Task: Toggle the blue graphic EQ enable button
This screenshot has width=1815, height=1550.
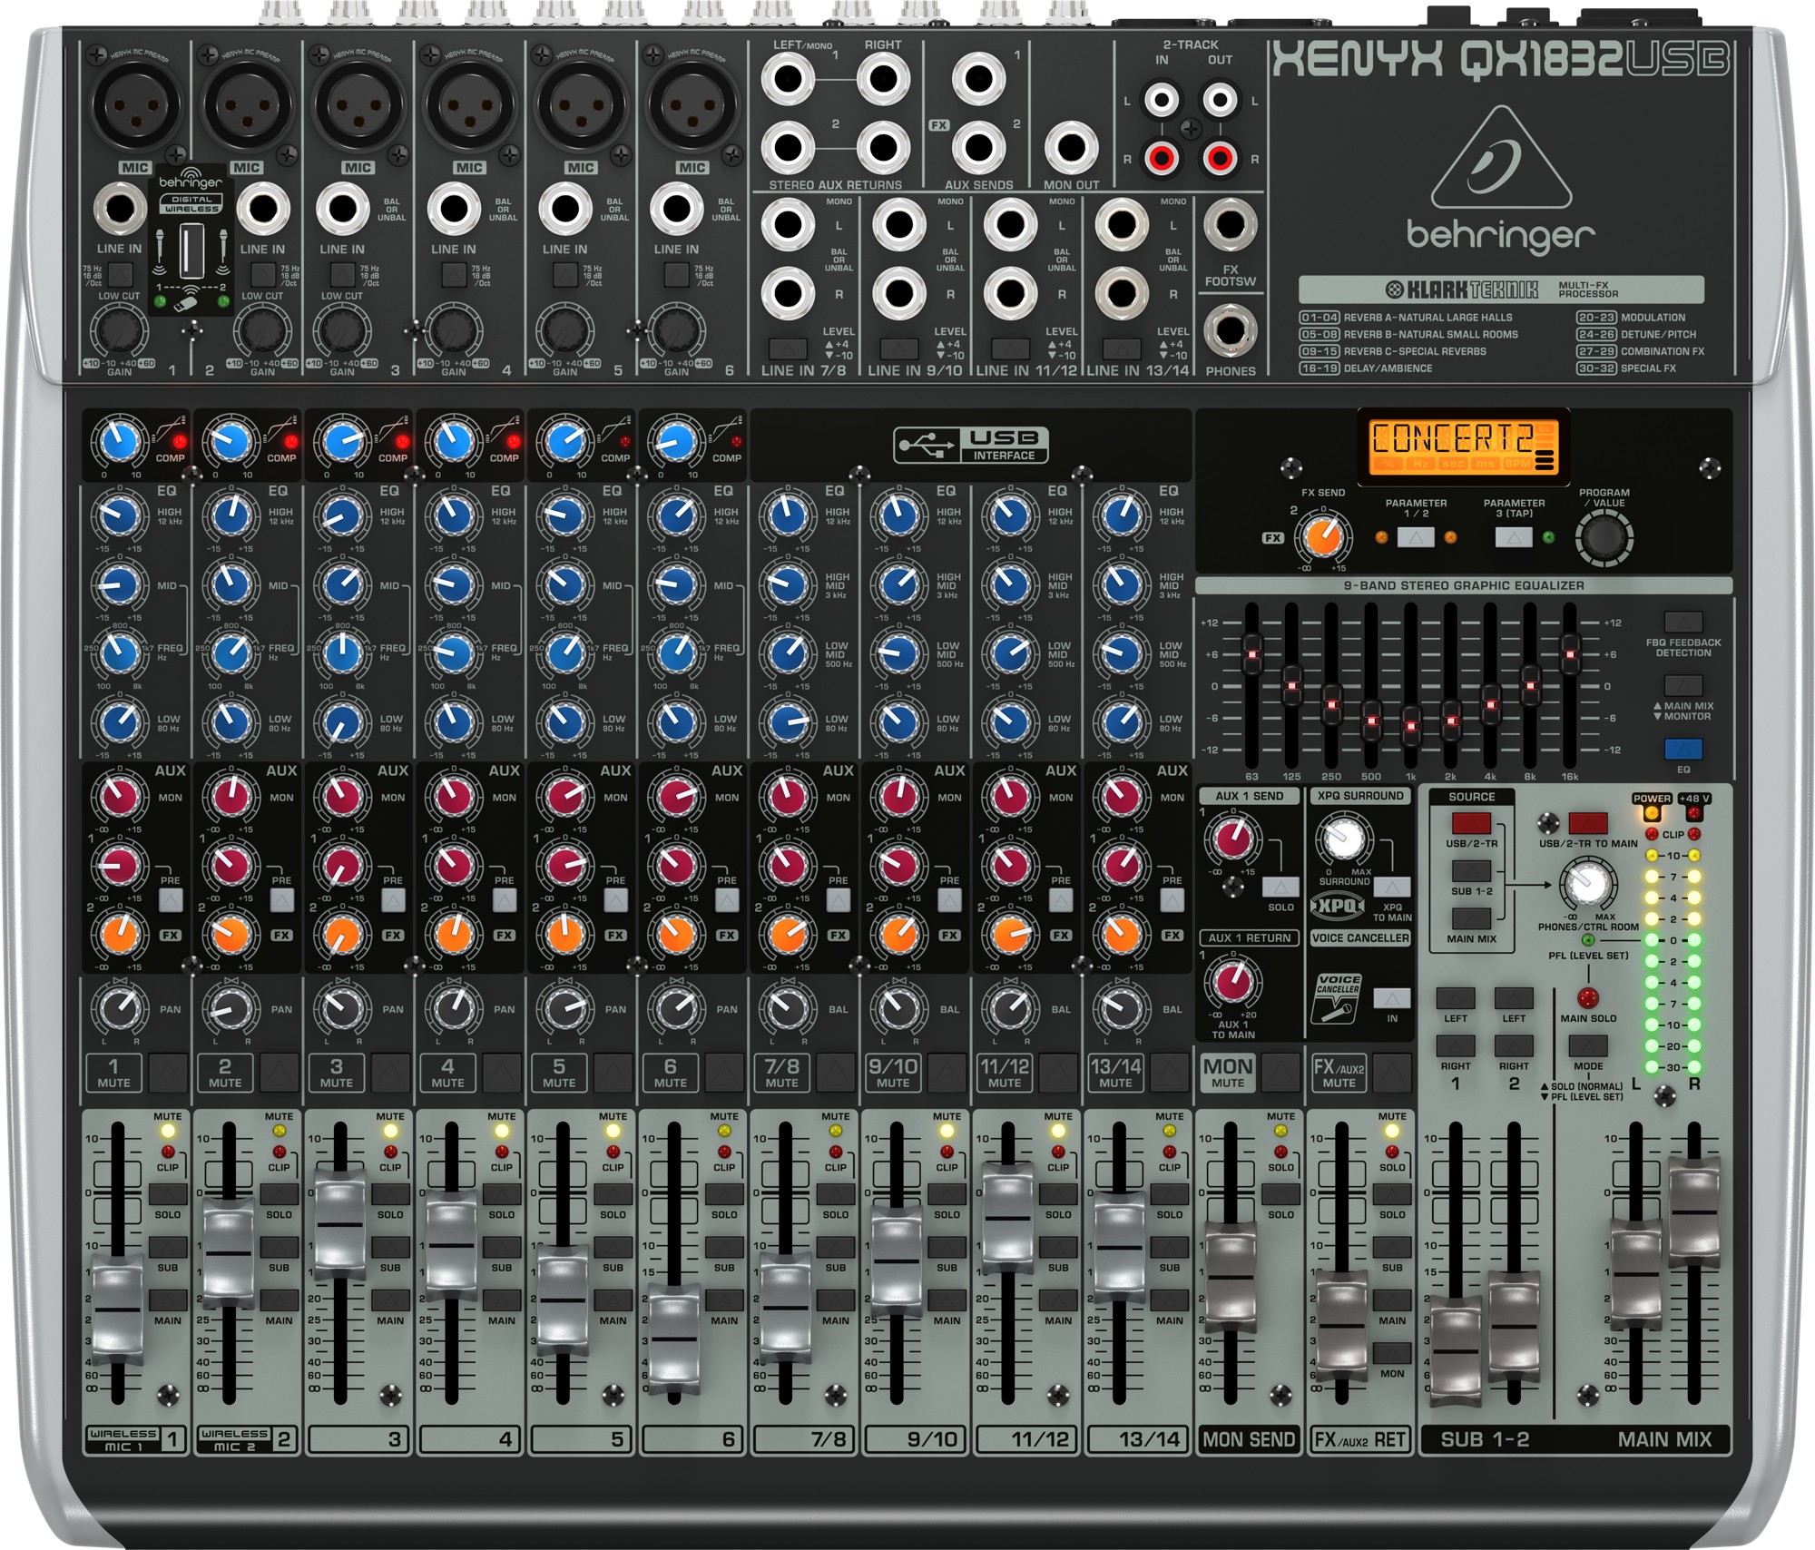Action: (x=1683, y=749)
